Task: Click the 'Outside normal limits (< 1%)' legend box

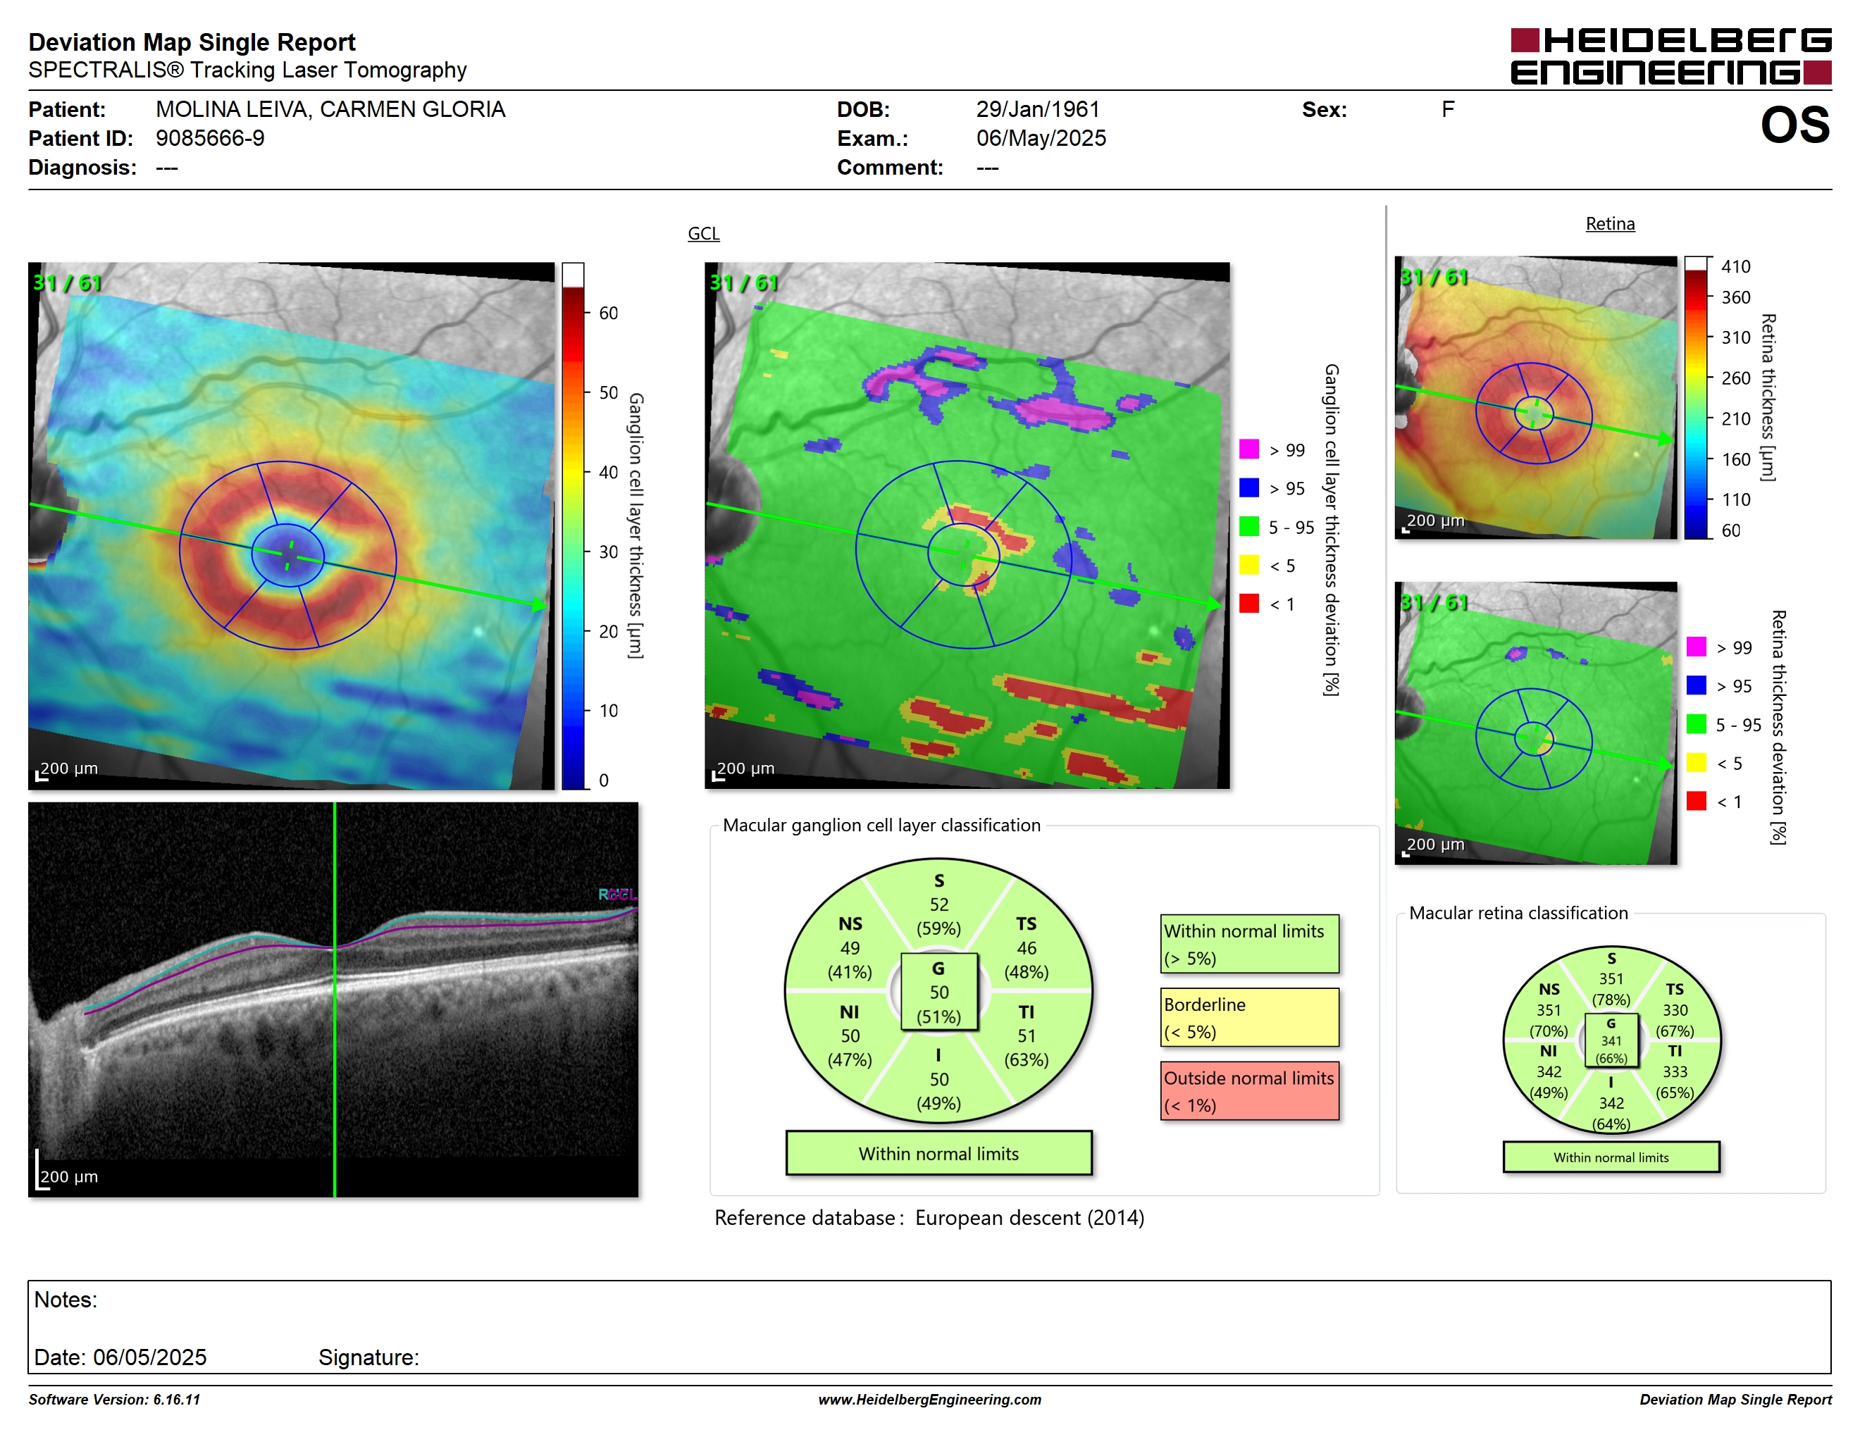Action: (1249, 1090)
